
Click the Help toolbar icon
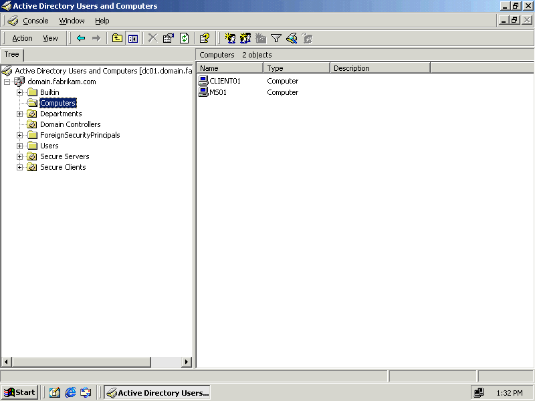[205, 38]
